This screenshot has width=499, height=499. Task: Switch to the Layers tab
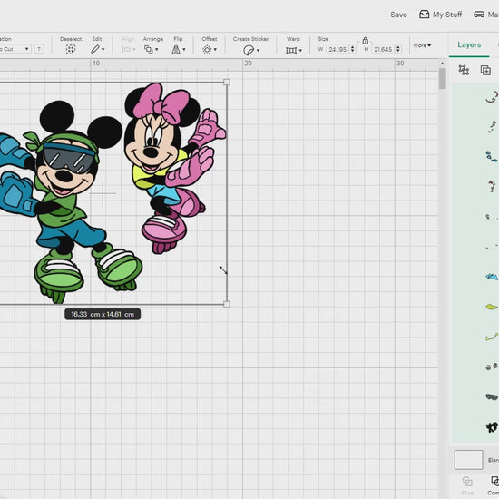click(469, 44)
